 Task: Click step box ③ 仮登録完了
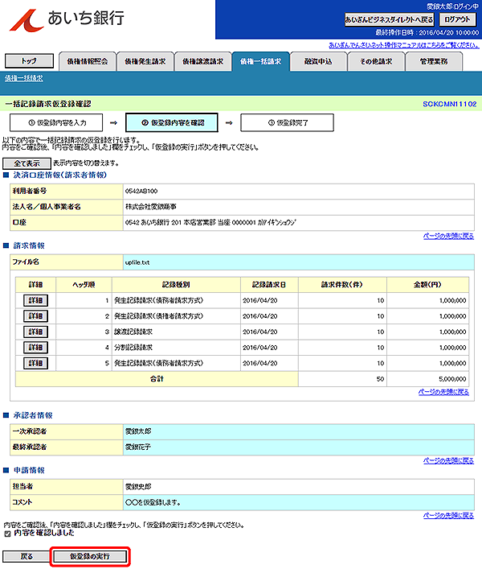point(287,122)
